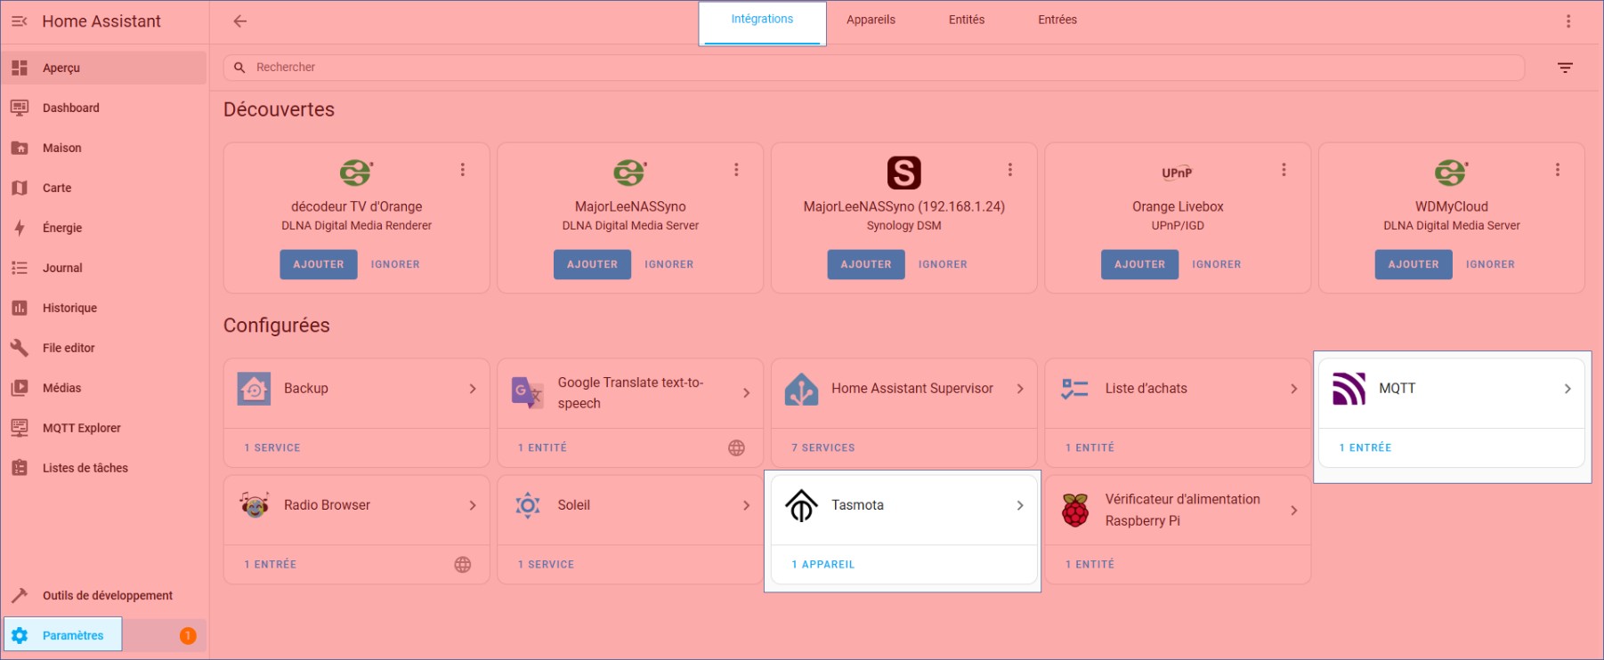Switch to the Entités tab
Screen dimensions: 1604x660
[967, 20]
